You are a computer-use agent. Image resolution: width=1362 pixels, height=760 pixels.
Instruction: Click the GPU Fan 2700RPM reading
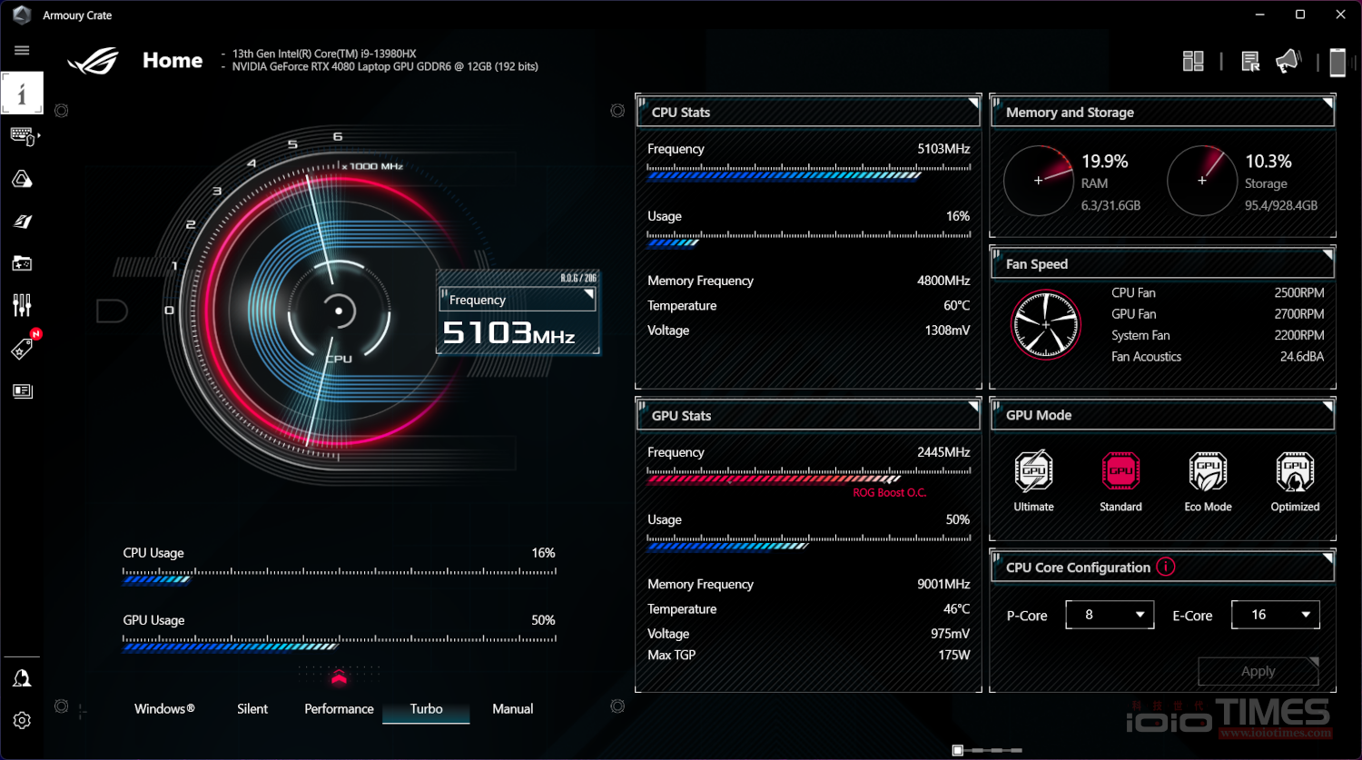[x=1298, y=314]
